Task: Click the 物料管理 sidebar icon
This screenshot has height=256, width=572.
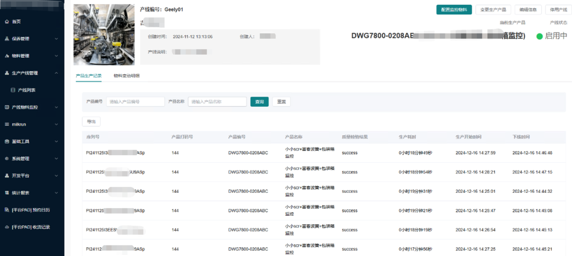Action: click(7, 56)
